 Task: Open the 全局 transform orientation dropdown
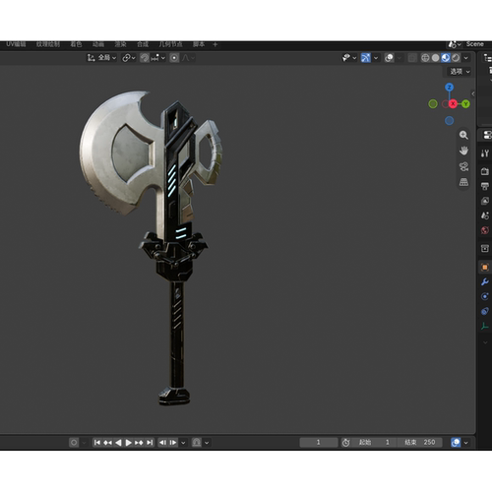pyautogui.click(x=101, y=58)
